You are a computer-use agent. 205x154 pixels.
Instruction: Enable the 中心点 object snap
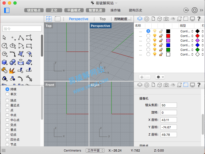[7, 120]
